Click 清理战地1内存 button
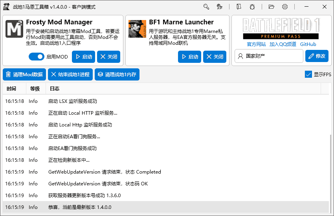Image resolution: width=334 pixels, height=216 pixels. pyautogui.click(x=117, y=75)
